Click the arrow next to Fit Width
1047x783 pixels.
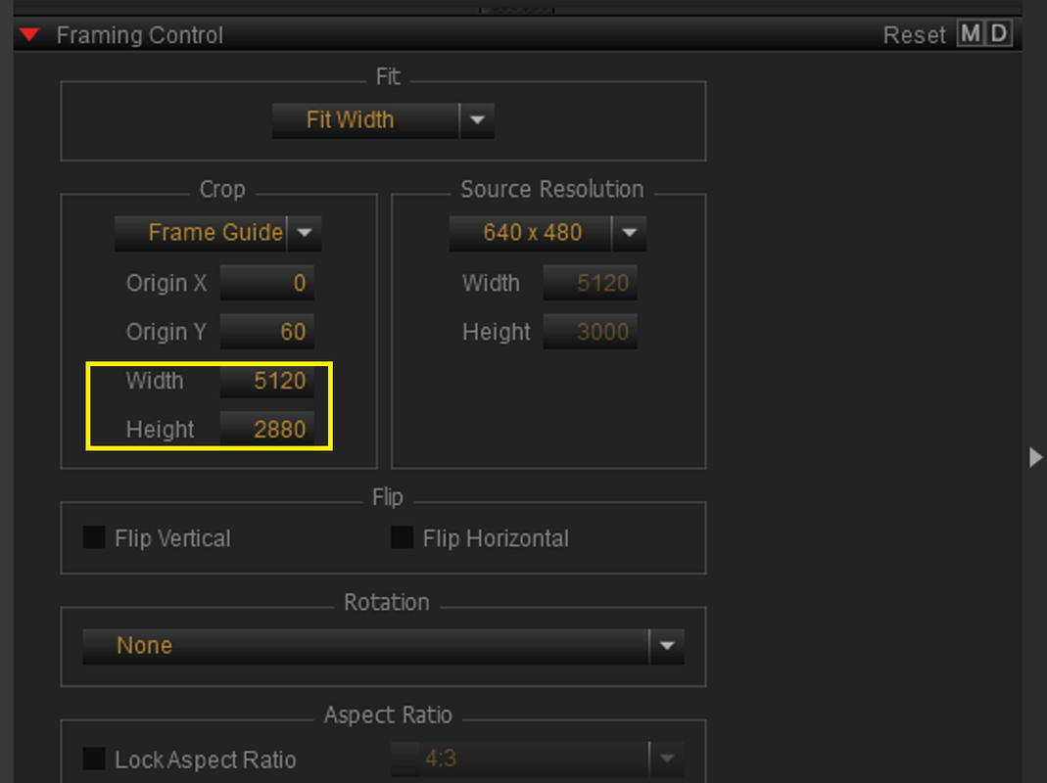[477, 120]
